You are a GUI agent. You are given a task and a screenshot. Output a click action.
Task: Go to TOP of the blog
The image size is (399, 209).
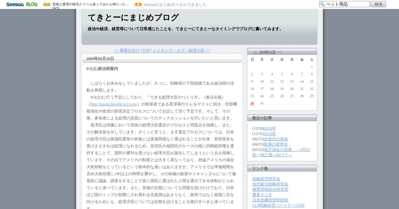tap(146, 50)
